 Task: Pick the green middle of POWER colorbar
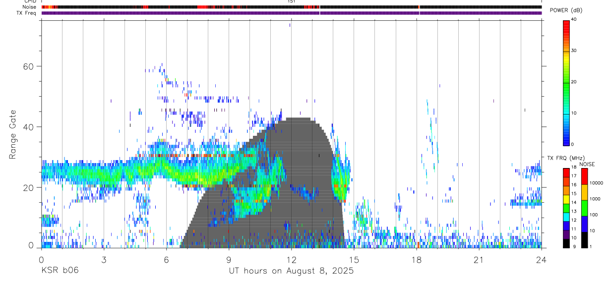[x=566, y=84]
